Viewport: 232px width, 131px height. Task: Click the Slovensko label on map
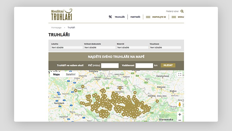pyautogui.click(x=166, y=119)
